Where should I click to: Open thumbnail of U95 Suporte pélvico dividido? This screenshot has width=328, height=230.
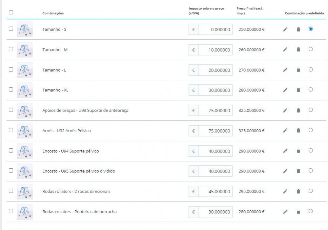click(25, 171)
